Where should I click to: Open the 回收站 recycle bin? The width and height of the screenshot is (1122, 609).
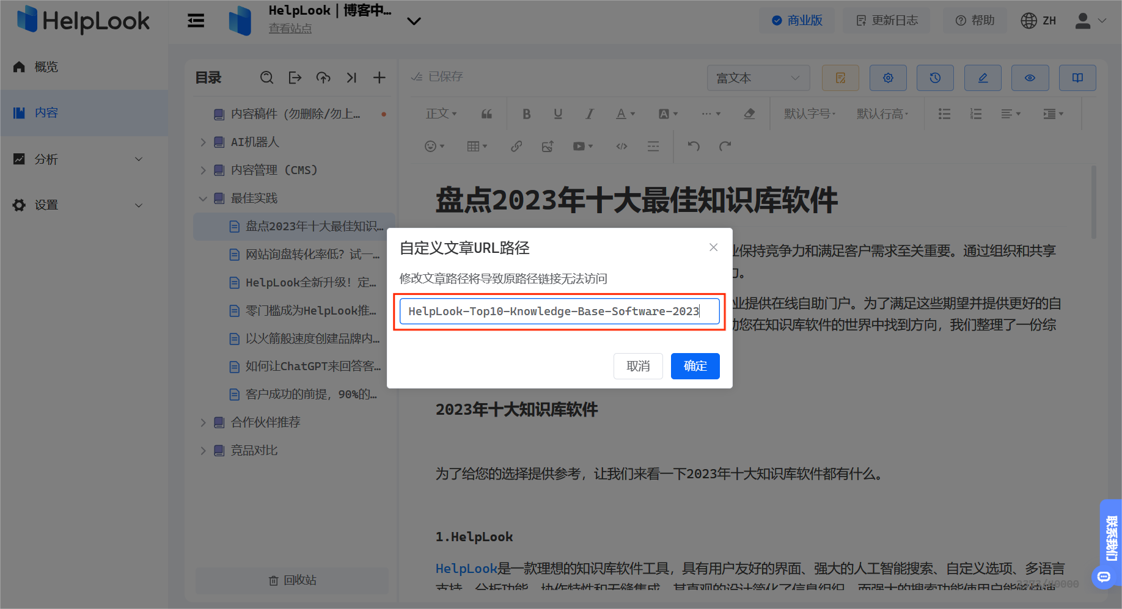tap(292, 580)
